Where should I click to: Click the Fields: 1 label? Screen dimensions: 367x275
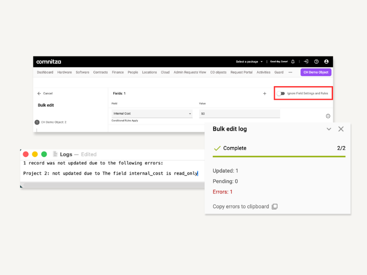click(x=119, y=93)
